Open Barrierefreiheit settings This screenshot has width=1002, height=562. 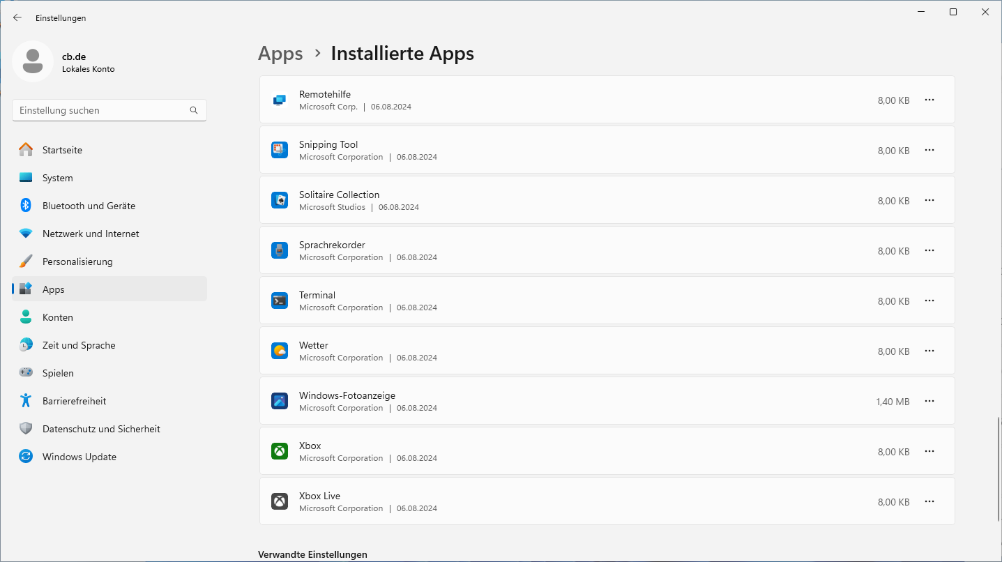[109, 401]
